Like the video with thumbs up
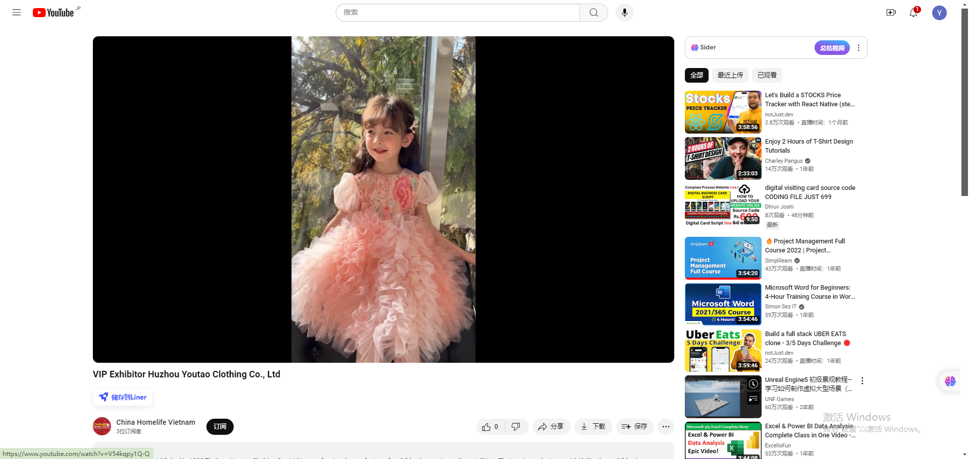The height and width of the screenshot is (459, 969). point(490,427)
